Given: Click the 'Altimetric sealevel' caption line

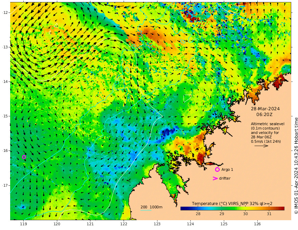Looking at the screenshot, I should tap(268, 124).
